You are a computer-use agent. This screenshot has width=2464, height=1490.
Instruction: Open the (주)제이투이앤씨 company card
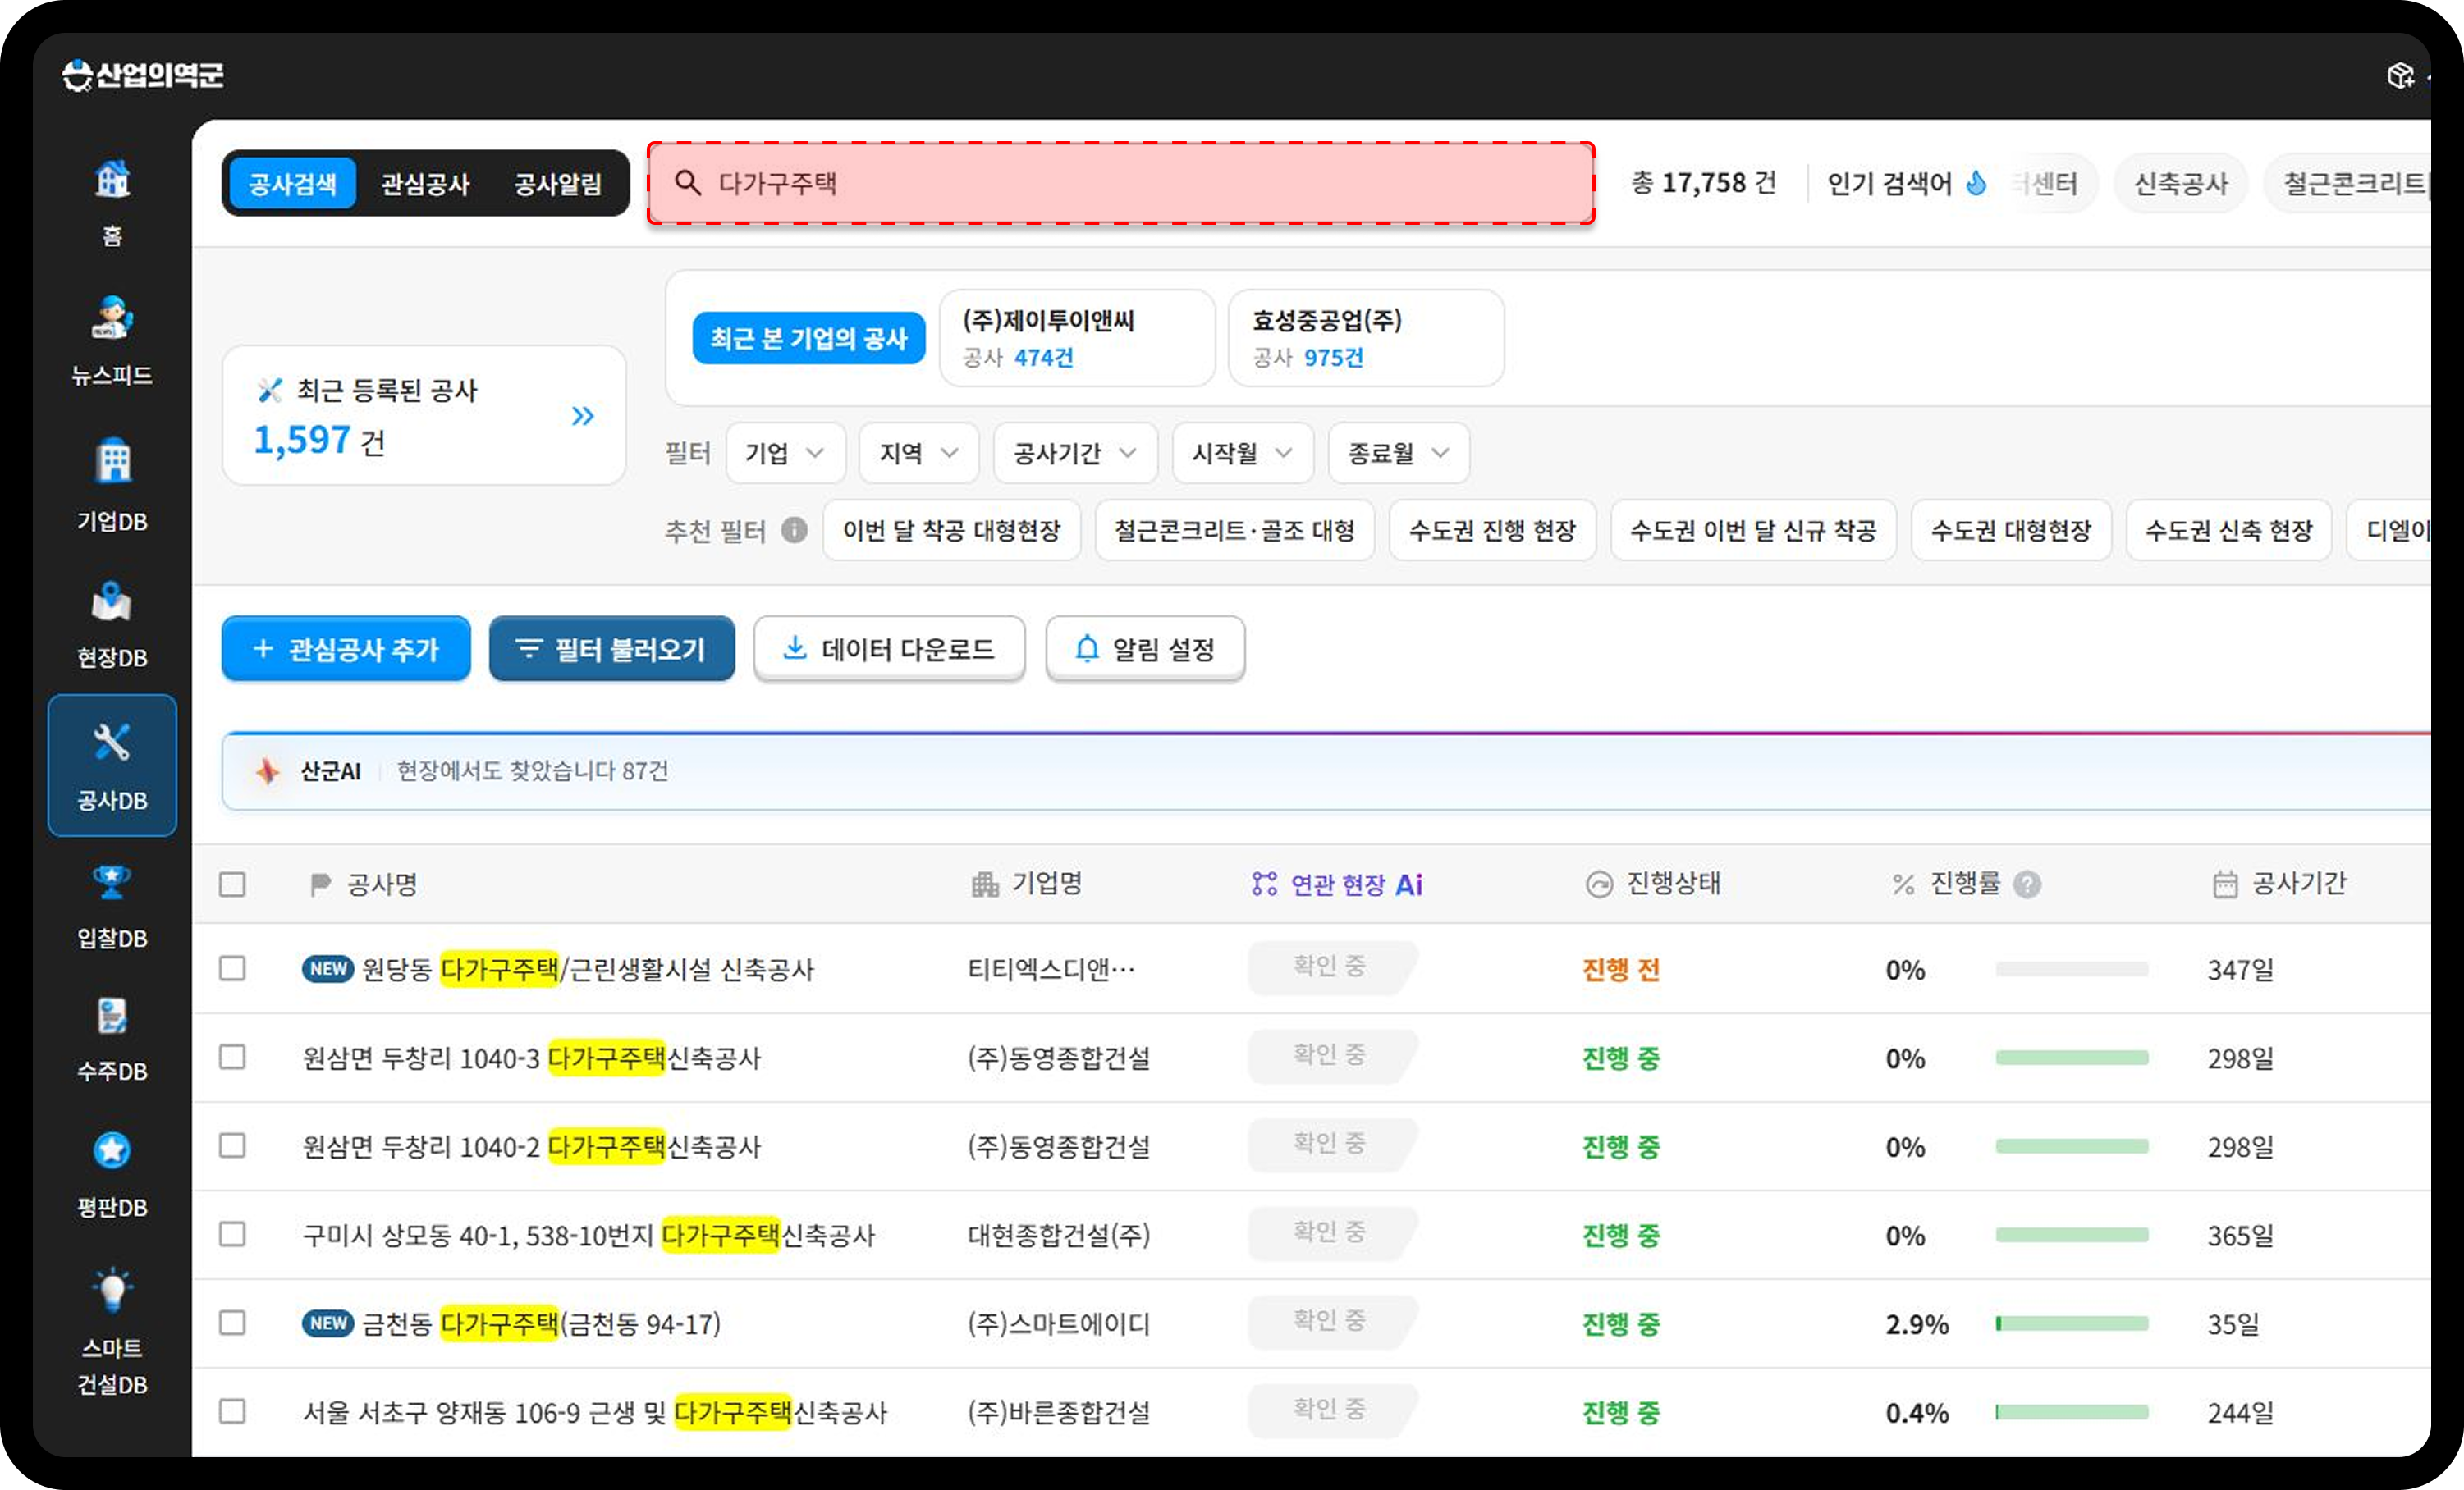(x=1077, y=338)
